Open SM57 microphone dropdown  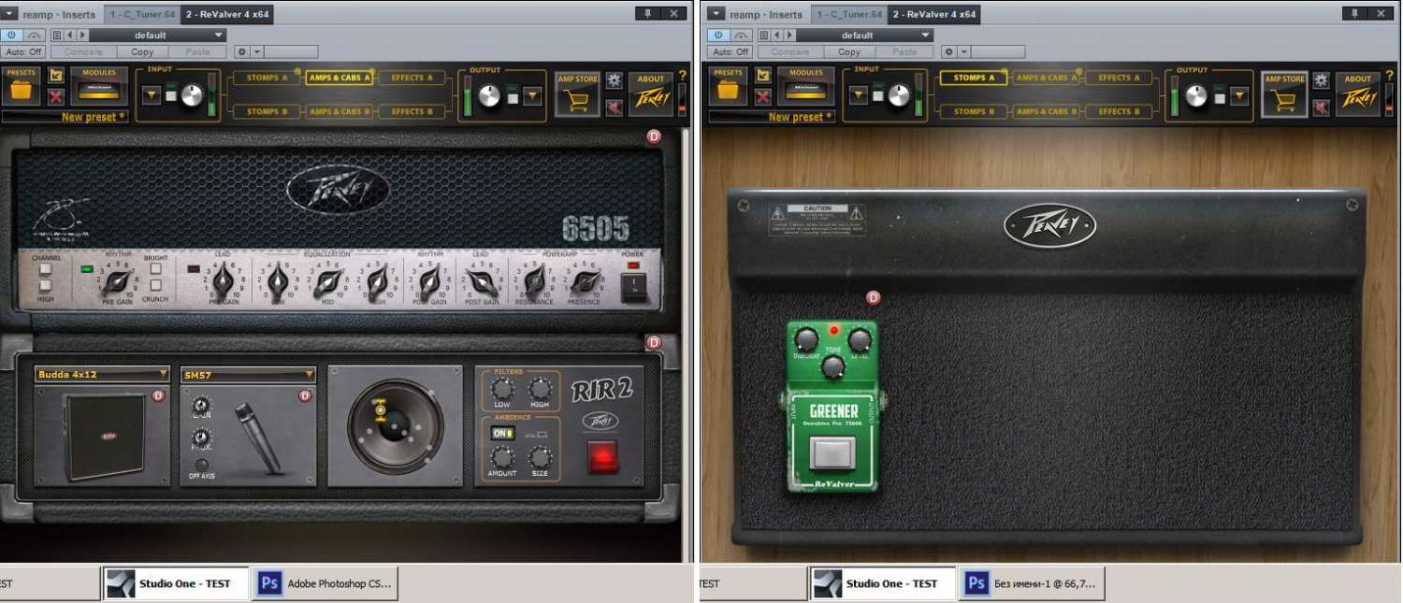[248, 374]
